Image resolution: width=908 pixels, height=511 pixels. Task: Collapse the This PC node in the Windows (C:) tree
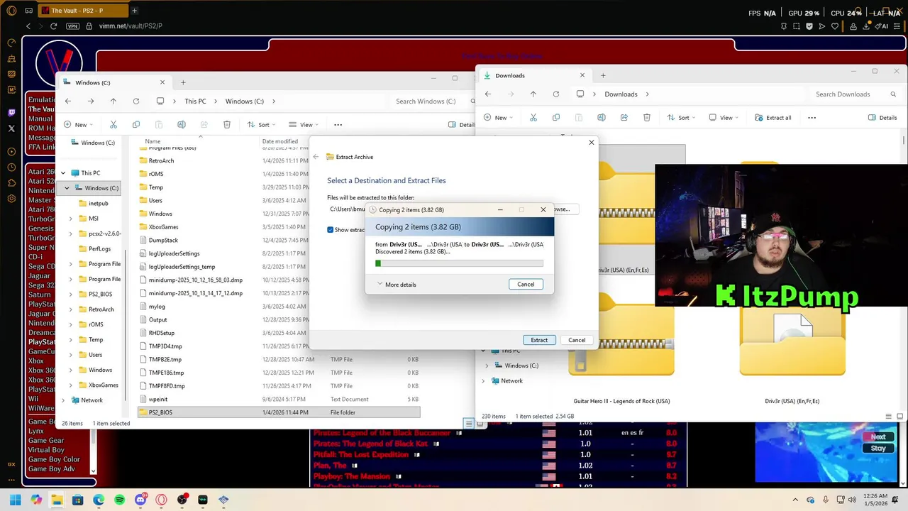[63, 173]
